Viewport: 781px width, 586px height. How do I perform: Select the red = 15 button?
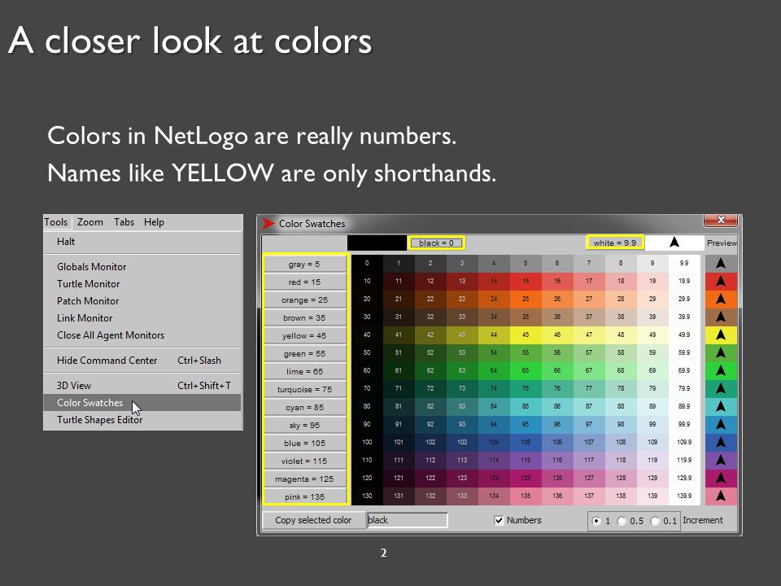click(x=304, y=282)
